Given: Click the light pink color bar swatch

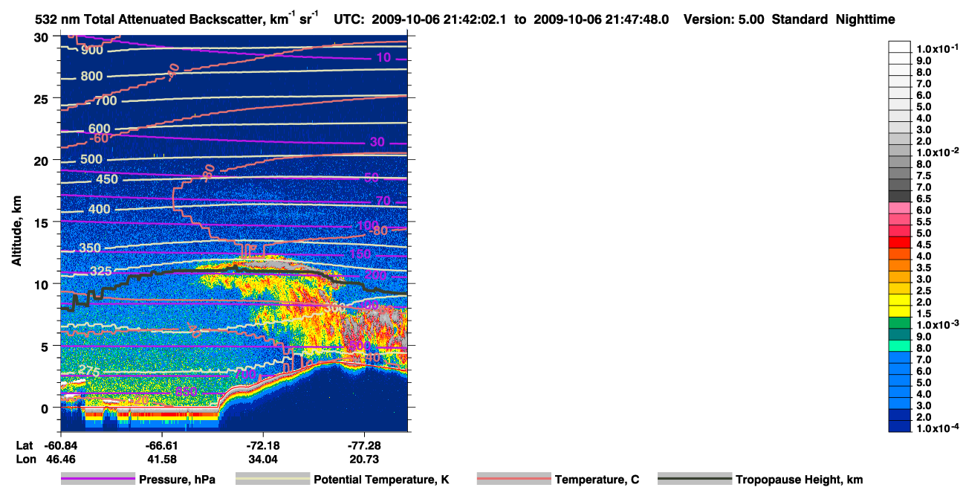Looking at the screenshot, I should click(899, 209).
